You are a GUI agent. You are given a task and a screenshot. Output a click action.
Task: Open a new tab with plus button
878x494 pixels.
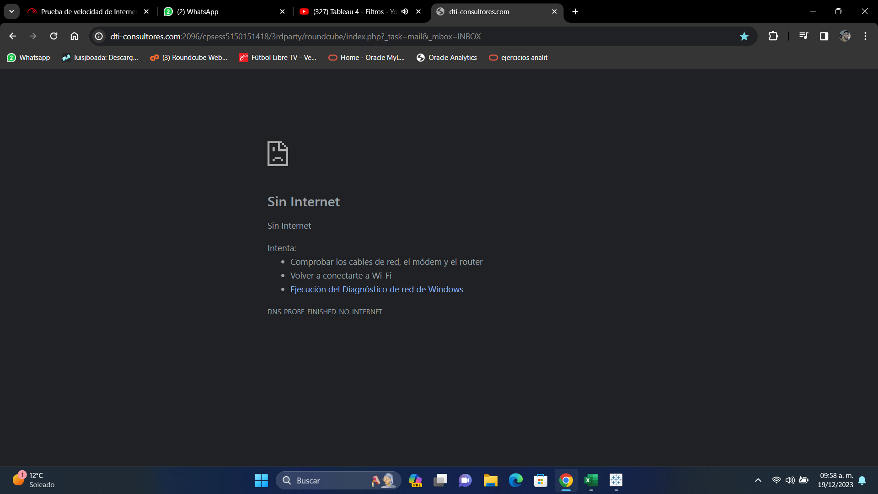(x=575, y=11)
